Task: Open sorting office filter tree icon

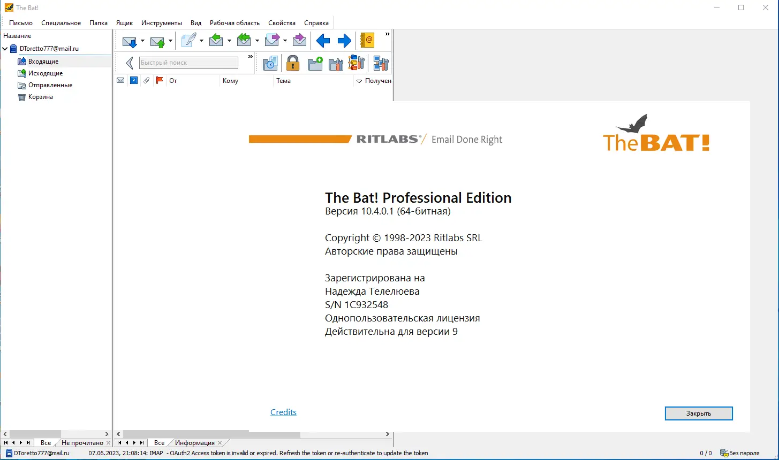Action: pos(357,63)
